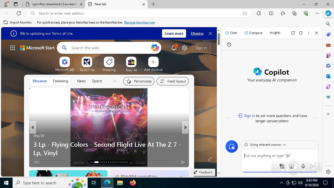Add an image to Copilot prompt
The height and width of the screenshot is (188, 334).
[282, 166]
